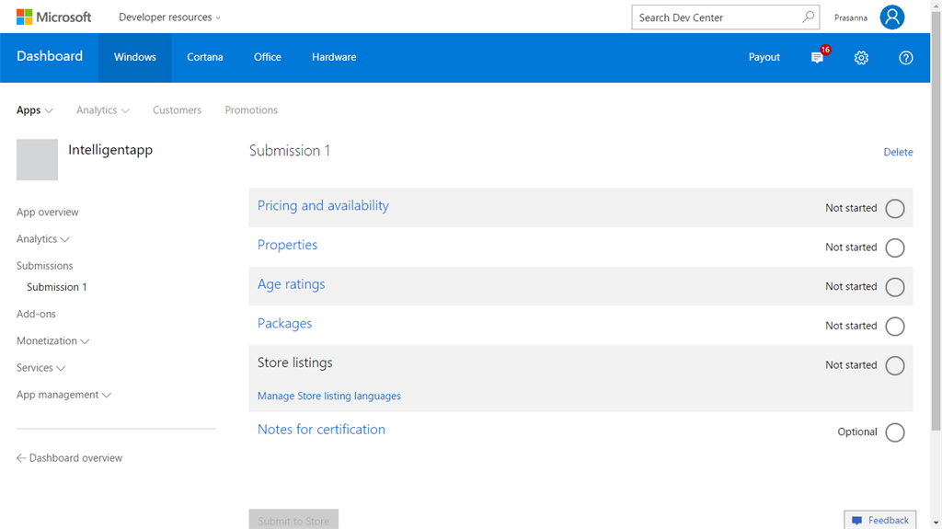Open Manage Store listing languages link

329,397
